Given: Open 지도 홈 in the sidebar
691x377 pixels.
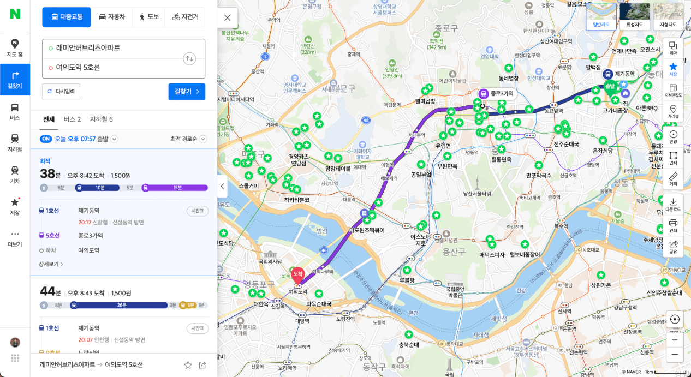Looking at the screenshot, I should click(15, 48).
